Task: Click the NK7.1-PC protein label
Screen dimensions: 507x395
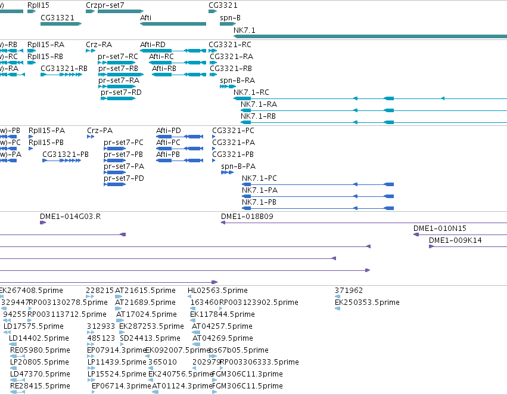Action: tap(259, 178)
